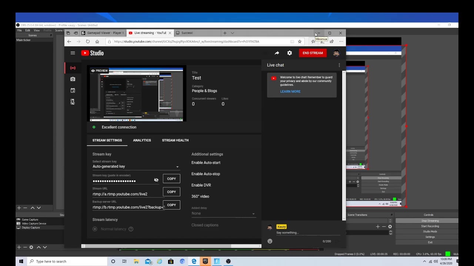
Task: Open the Added delay dropdown
Action: coord(223,214)
